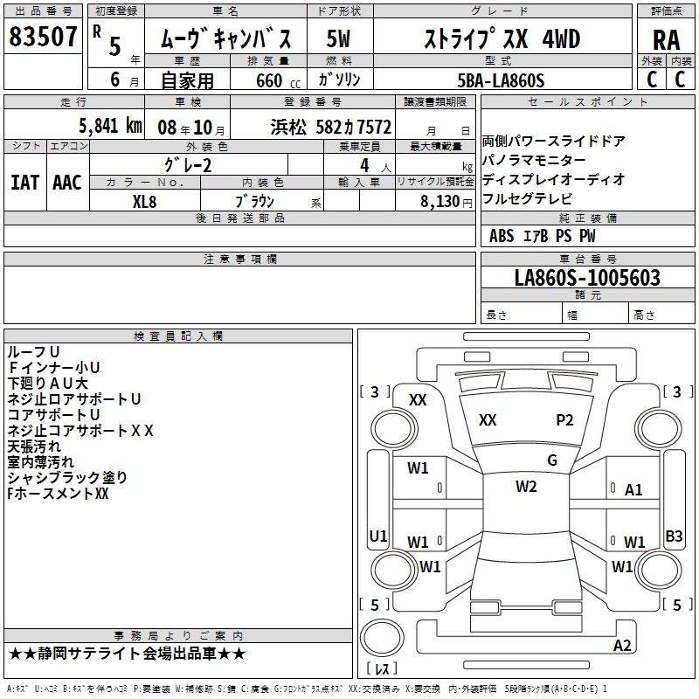The height and width of the screenshot is (699, 699).
Task: Click the mileage 5,841 km
Action: point(111,126)
